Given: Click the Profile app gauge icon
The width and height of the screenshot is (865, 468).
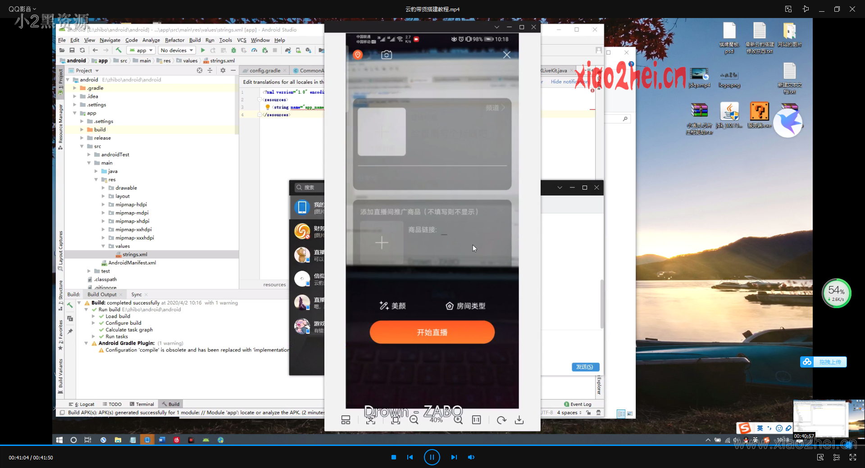Looking at the screenshot, I should [x=255, y=50].
